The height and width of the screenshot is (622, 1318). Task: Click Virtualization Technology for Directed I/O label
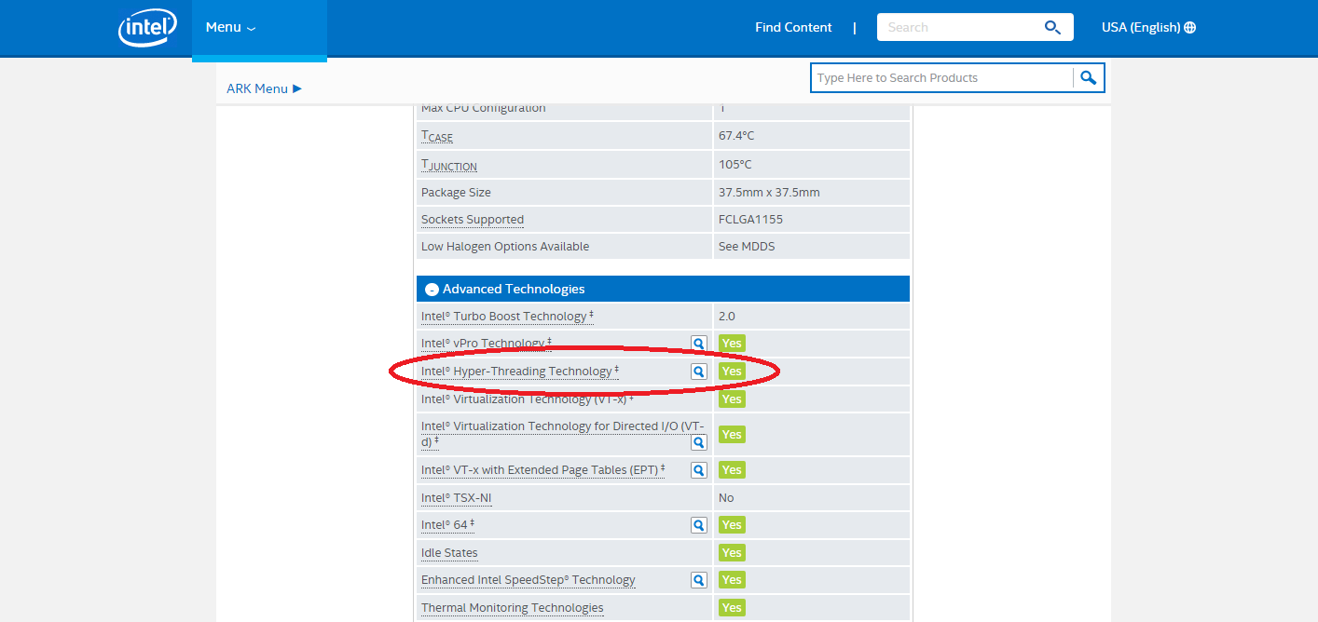(562, 434)
